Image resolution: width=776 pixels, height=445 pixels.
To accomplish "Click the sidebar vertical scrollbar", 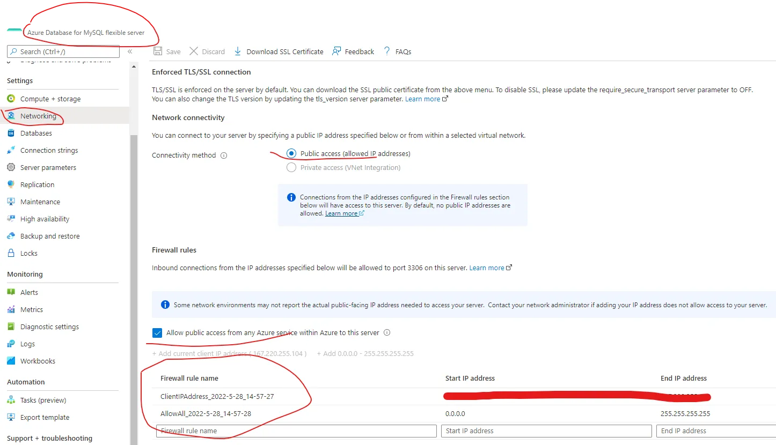I will [134, 290].
